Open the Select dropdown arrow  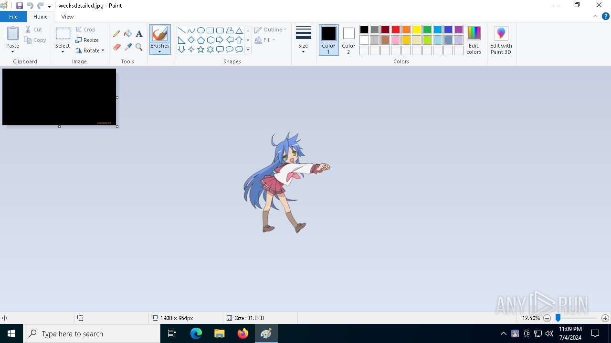click(x=63, y=51)
